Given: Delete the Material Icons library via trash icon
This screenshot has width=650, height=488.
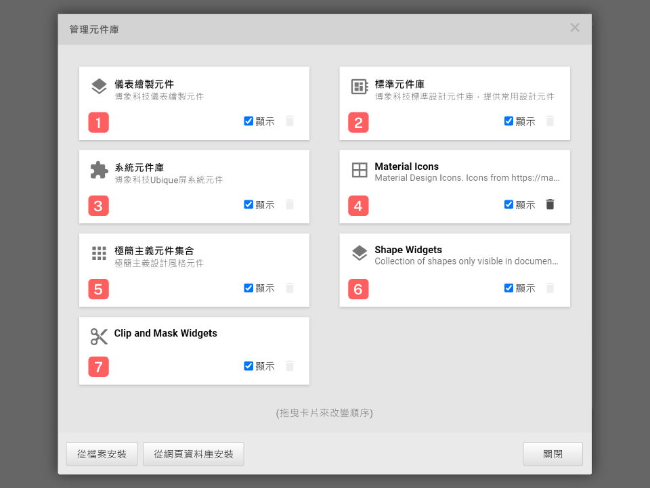Looking at the screenshot, I should pyautogui.click(x=550, y=204).
